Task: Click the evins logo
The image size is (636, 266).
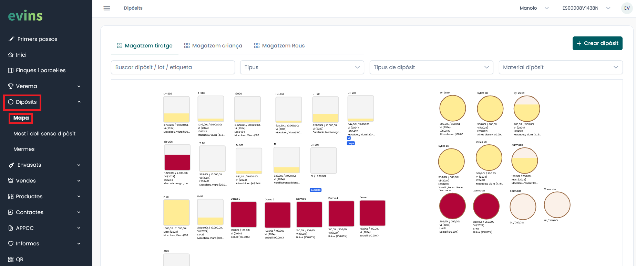Action: tap(25, 16)
